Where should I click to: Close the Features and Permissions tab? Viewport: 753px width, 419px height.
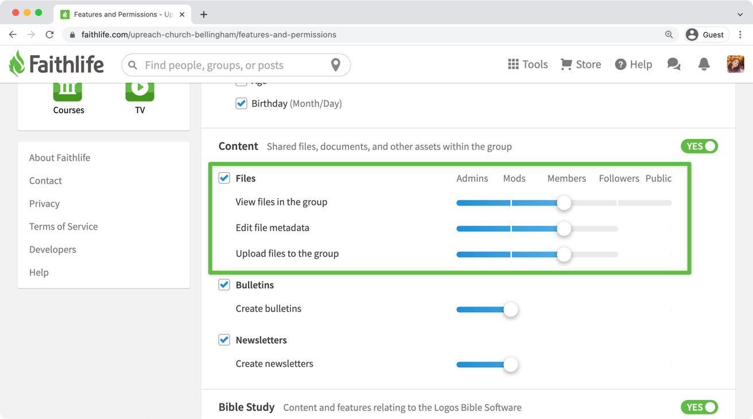tap(182, 14)
